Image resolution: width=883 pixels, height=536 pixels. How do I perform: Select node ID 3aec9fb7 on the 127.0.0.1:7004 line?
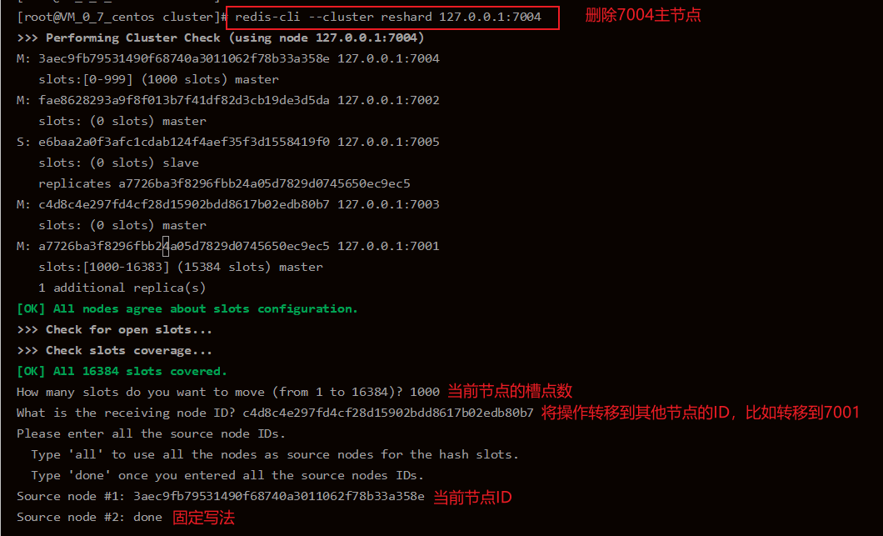point(183,58)
